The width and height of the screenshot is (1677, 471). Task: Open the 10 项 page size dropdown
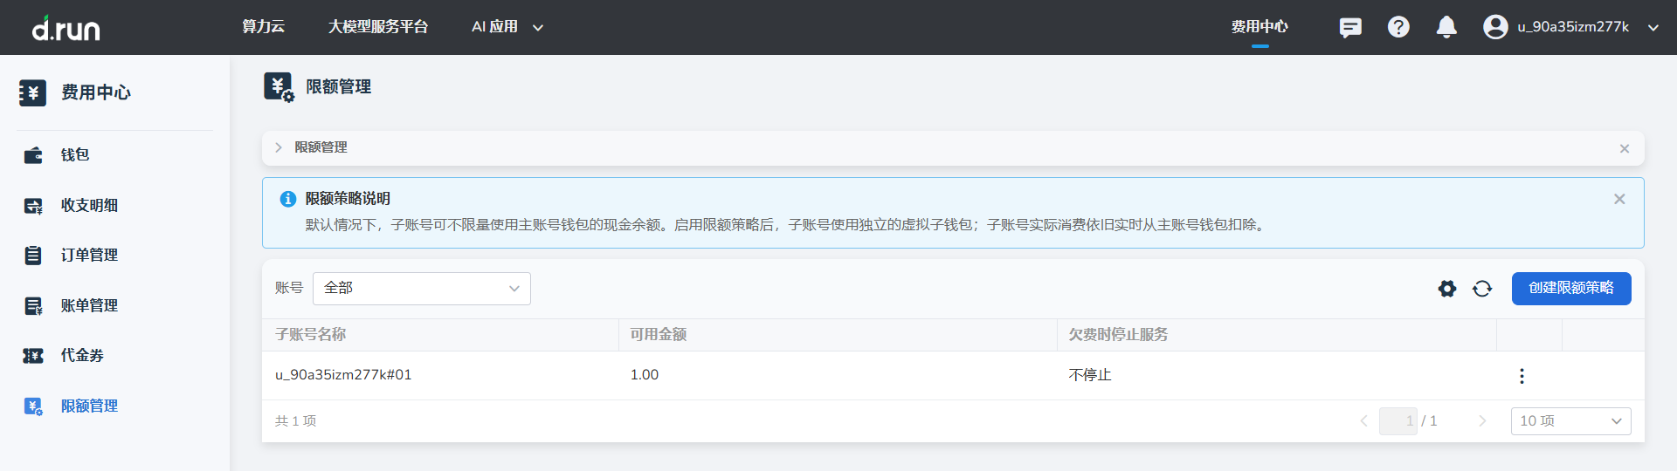(1570, 421)
